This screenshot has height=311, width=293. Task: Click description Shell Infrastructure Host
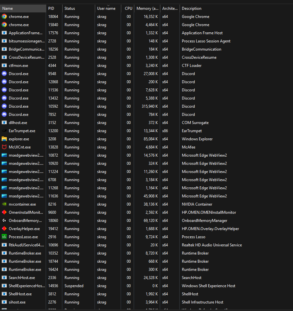pos(202,302)
